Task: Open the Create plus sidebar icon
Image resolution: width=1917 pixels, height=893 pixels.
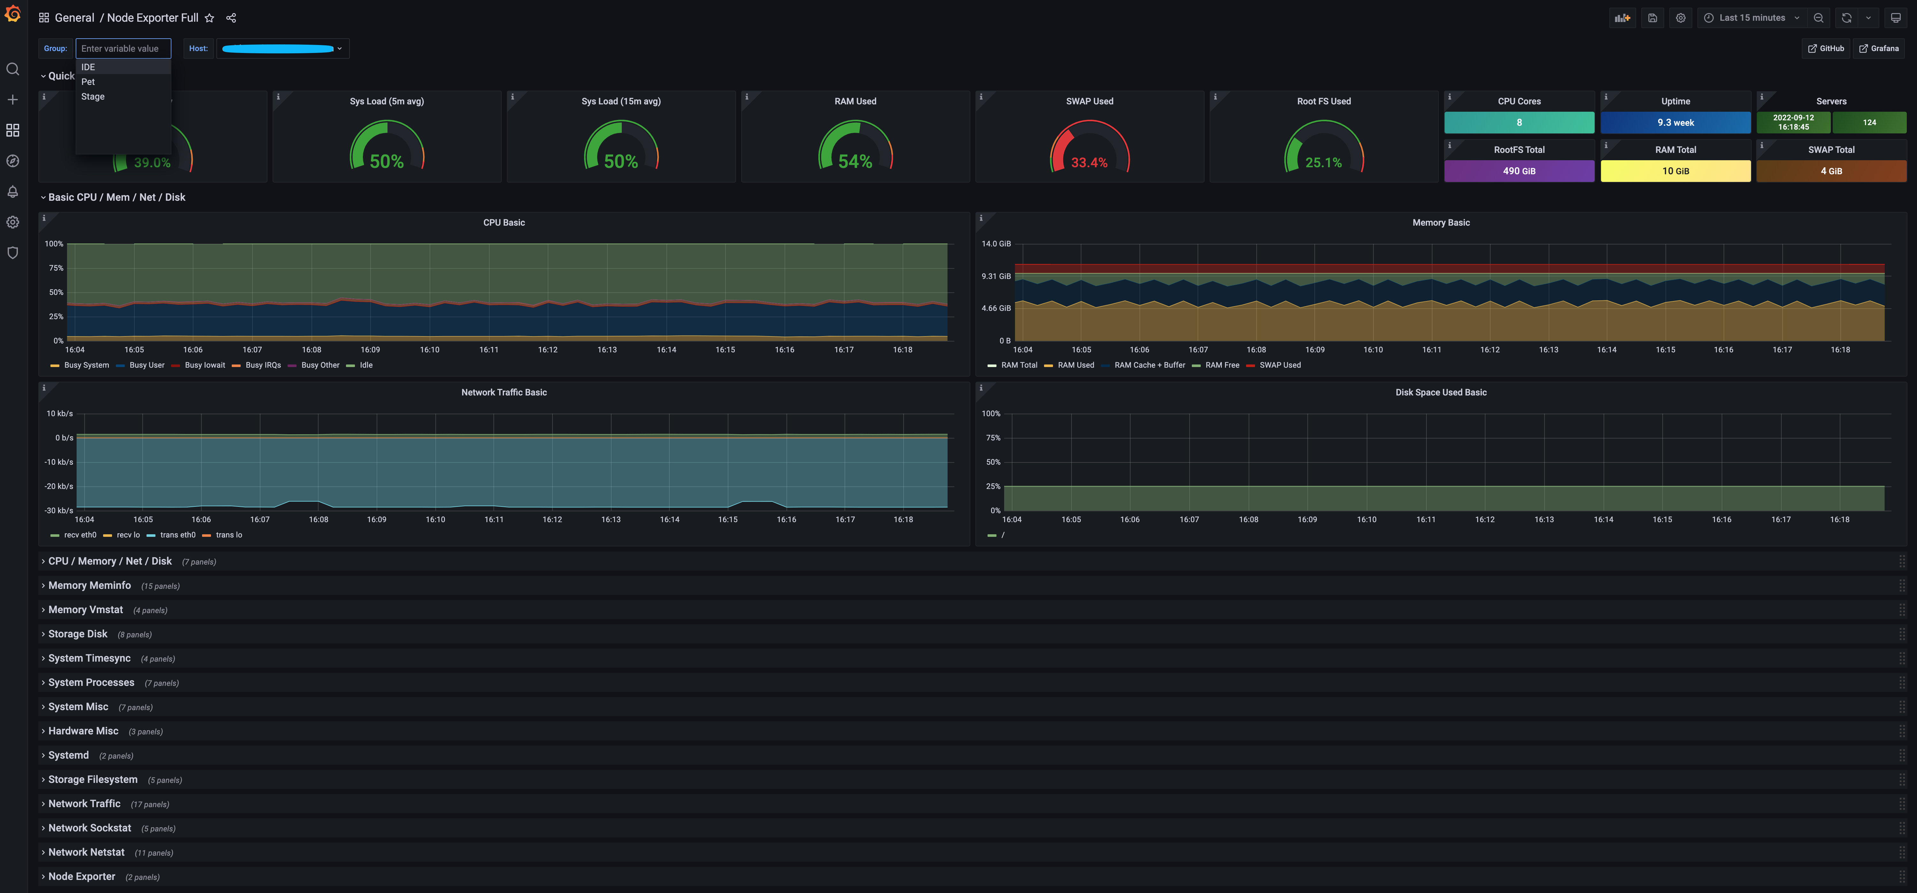Action: [x=13, y=100]
